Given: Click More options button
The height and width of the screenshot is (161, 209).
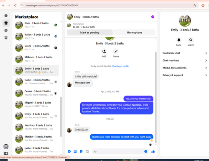Looking at the screenshot, I should (134, 33).
